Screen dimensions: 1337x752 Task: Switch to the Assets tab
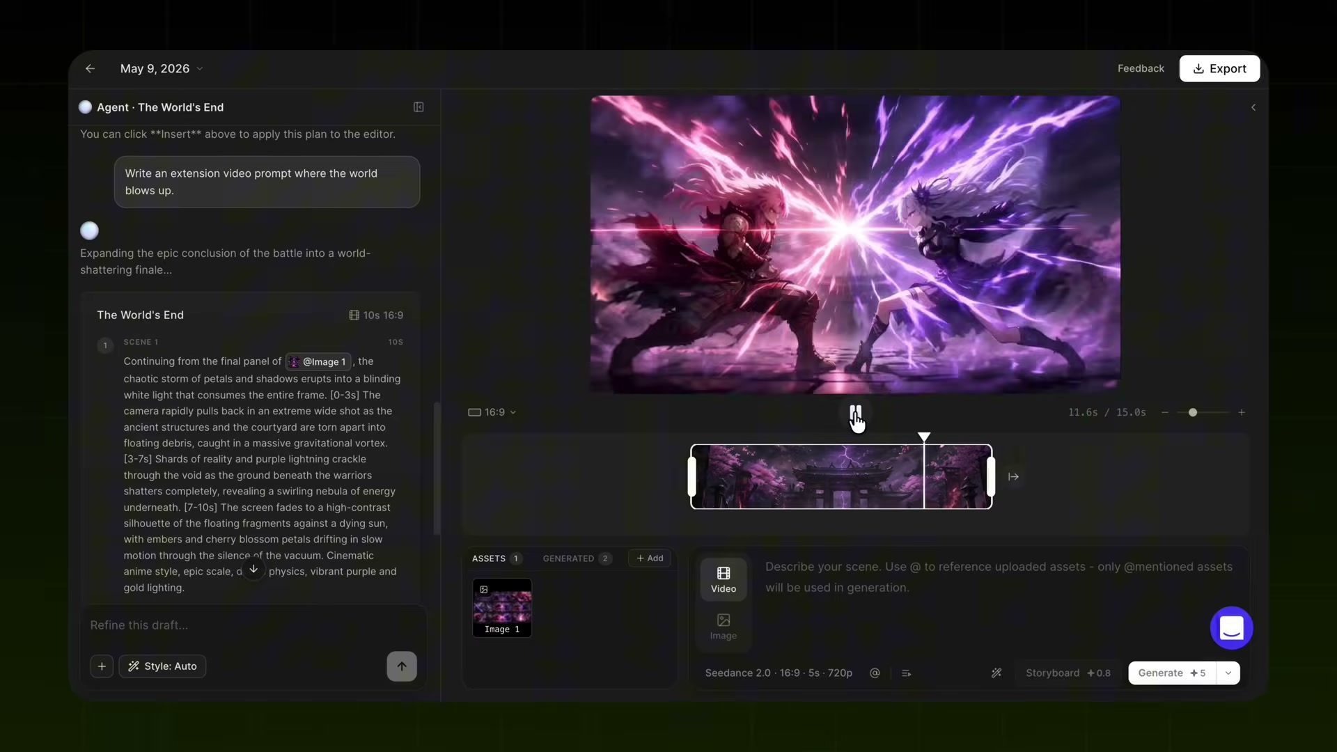click(497, 558)
